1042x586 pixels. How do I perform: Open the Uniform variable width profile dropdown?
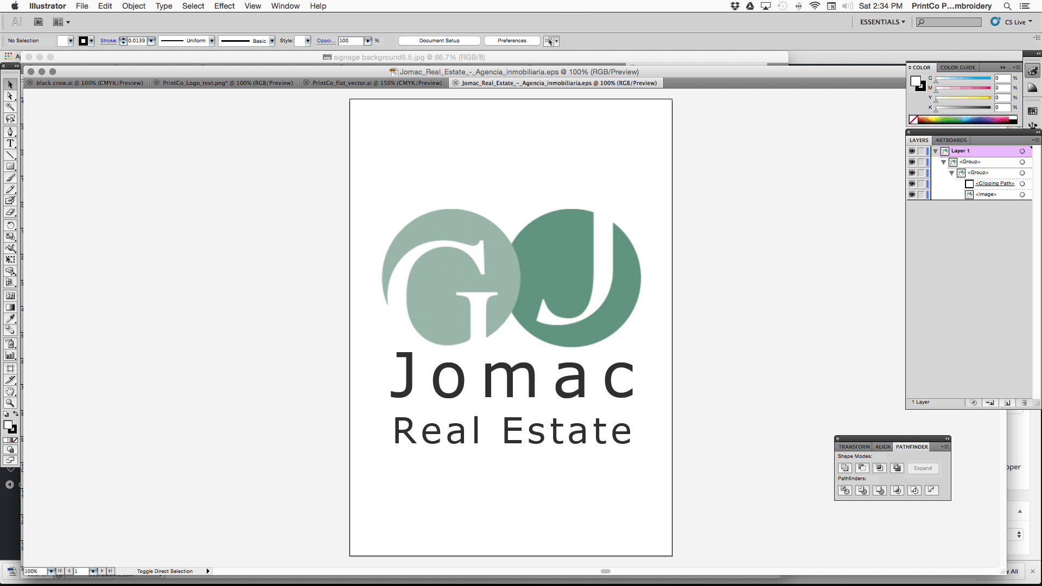tap(212, 41)
